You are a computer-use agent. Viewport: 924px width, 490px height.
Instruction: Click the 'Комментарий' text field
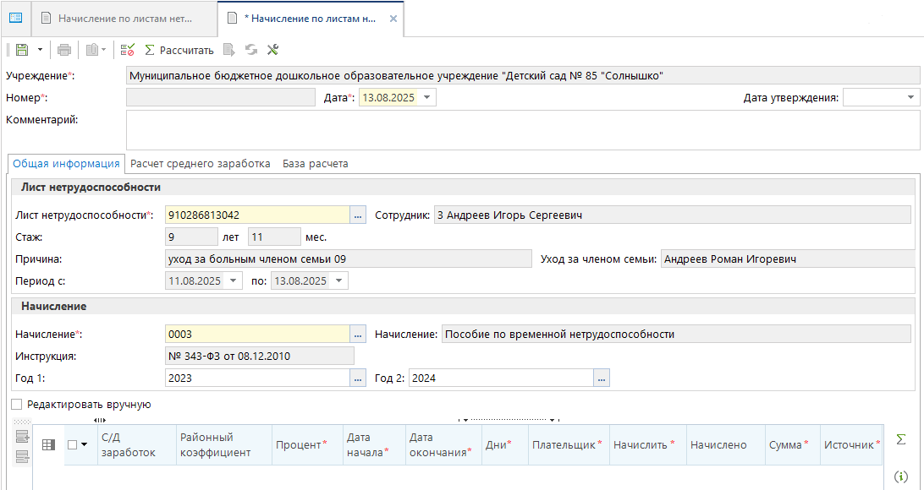tap(522, 129)
